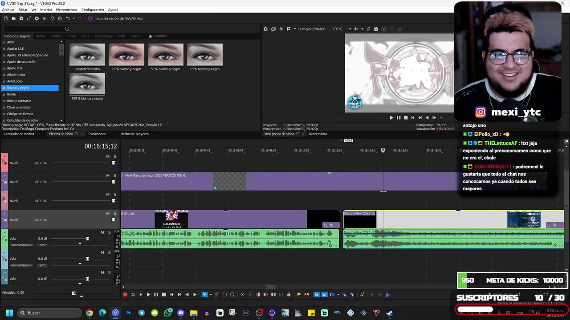Play the timeline from the transport bar
This screenshot has width=570, height=320.
click(148, 294)
